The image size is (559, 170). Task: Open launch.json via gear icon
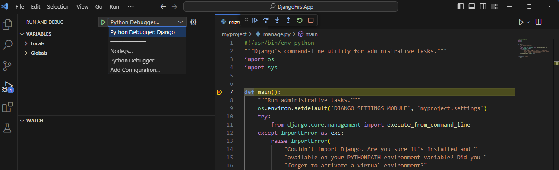click(x=194, y=22)
